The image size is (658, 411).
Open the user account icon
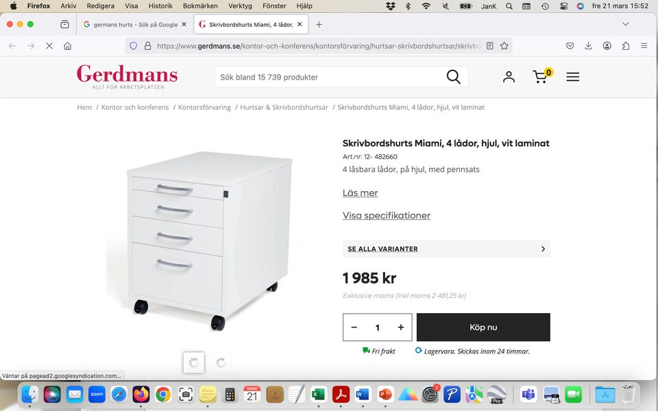(x=509, y=77)
